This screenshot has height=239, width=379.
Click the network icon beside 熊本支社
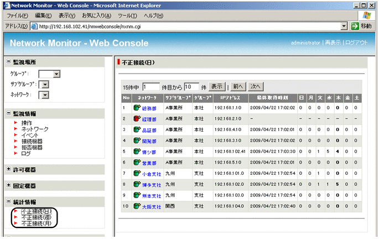pos(137,195)
